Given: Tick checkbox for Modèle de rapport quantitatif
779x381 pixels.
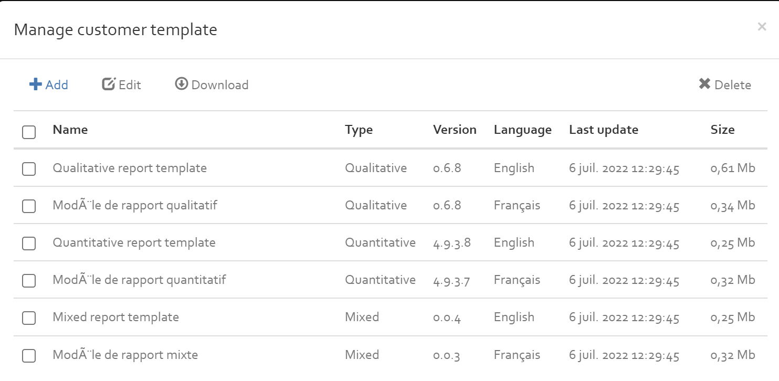Looking at the screenshot, I should (x=29, y=281).
